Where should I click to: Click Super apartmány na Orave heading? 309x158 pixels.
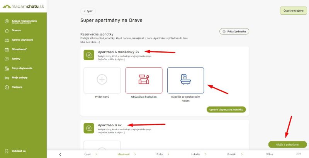pos(111,20)
